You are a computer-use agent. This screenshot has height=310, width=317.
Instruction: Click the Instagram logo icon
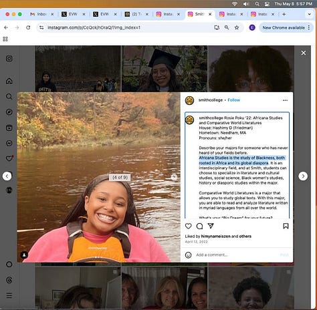[x=9, y=58]
